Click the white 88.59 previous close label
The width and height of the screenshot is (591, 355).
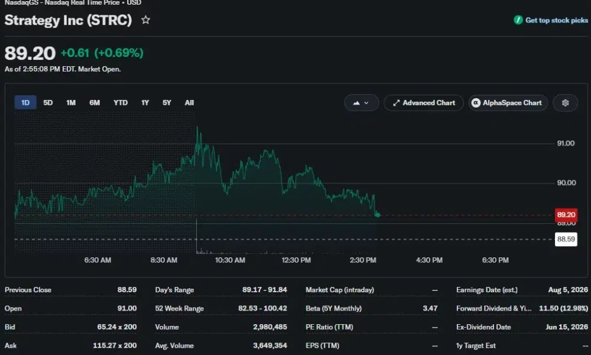[x=566, y=239]
